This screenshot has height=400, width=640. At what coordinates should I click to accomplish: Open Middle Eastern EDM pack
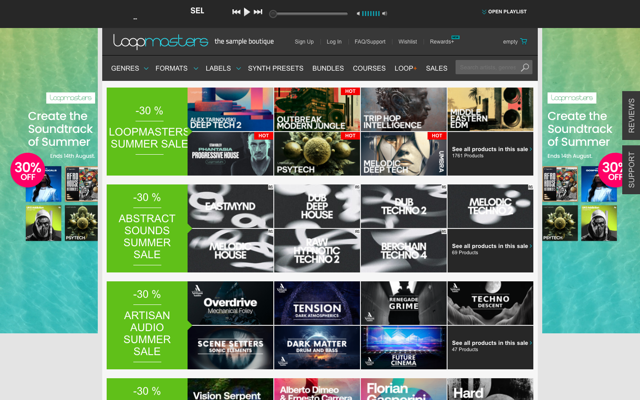pyautogui.click(x=490, y=109)
